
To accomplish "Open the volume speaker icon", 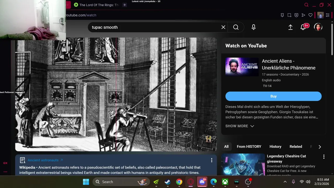I will (308, 182).
